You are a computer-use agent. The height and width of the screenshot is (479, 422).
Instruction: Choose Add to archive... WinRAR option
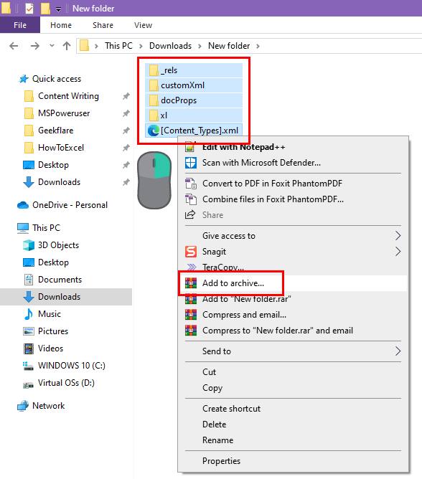233,283
